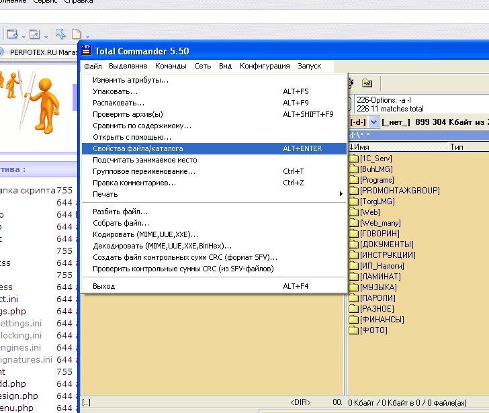489x413 pixels.
Task: Select Кодировать (MIME,UUE,XXE)… entry
Action: pyautogui.click(x=214, y=234)
